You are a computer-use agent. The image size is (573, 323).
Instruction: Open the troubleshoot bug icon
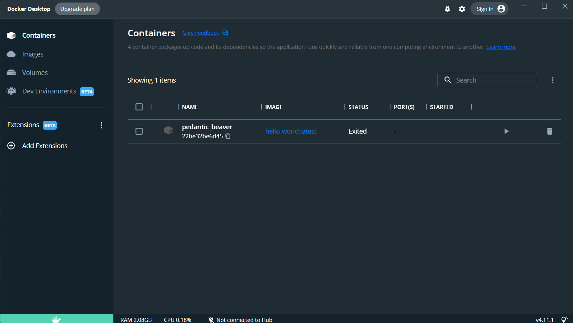[447, 9]
